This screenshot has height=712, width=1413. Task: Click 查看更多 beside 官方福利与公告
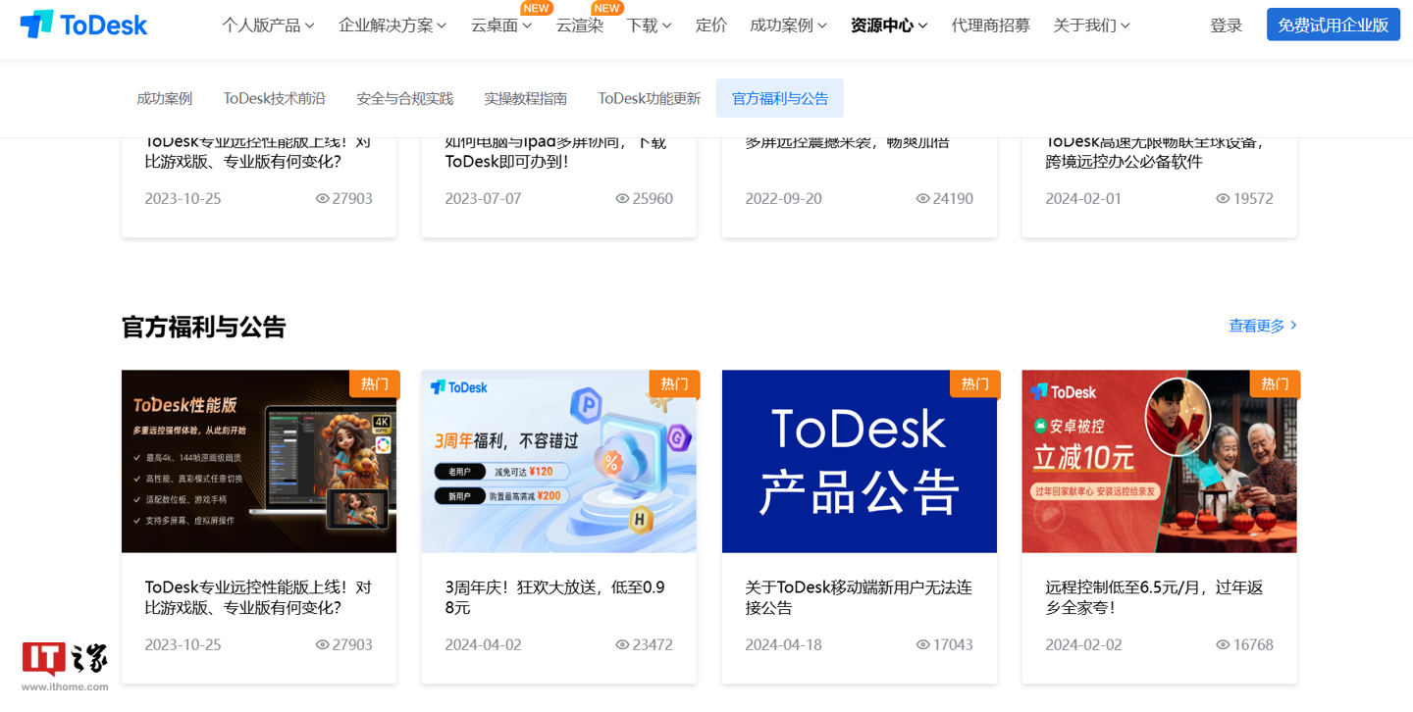(x=1263, y=326)
